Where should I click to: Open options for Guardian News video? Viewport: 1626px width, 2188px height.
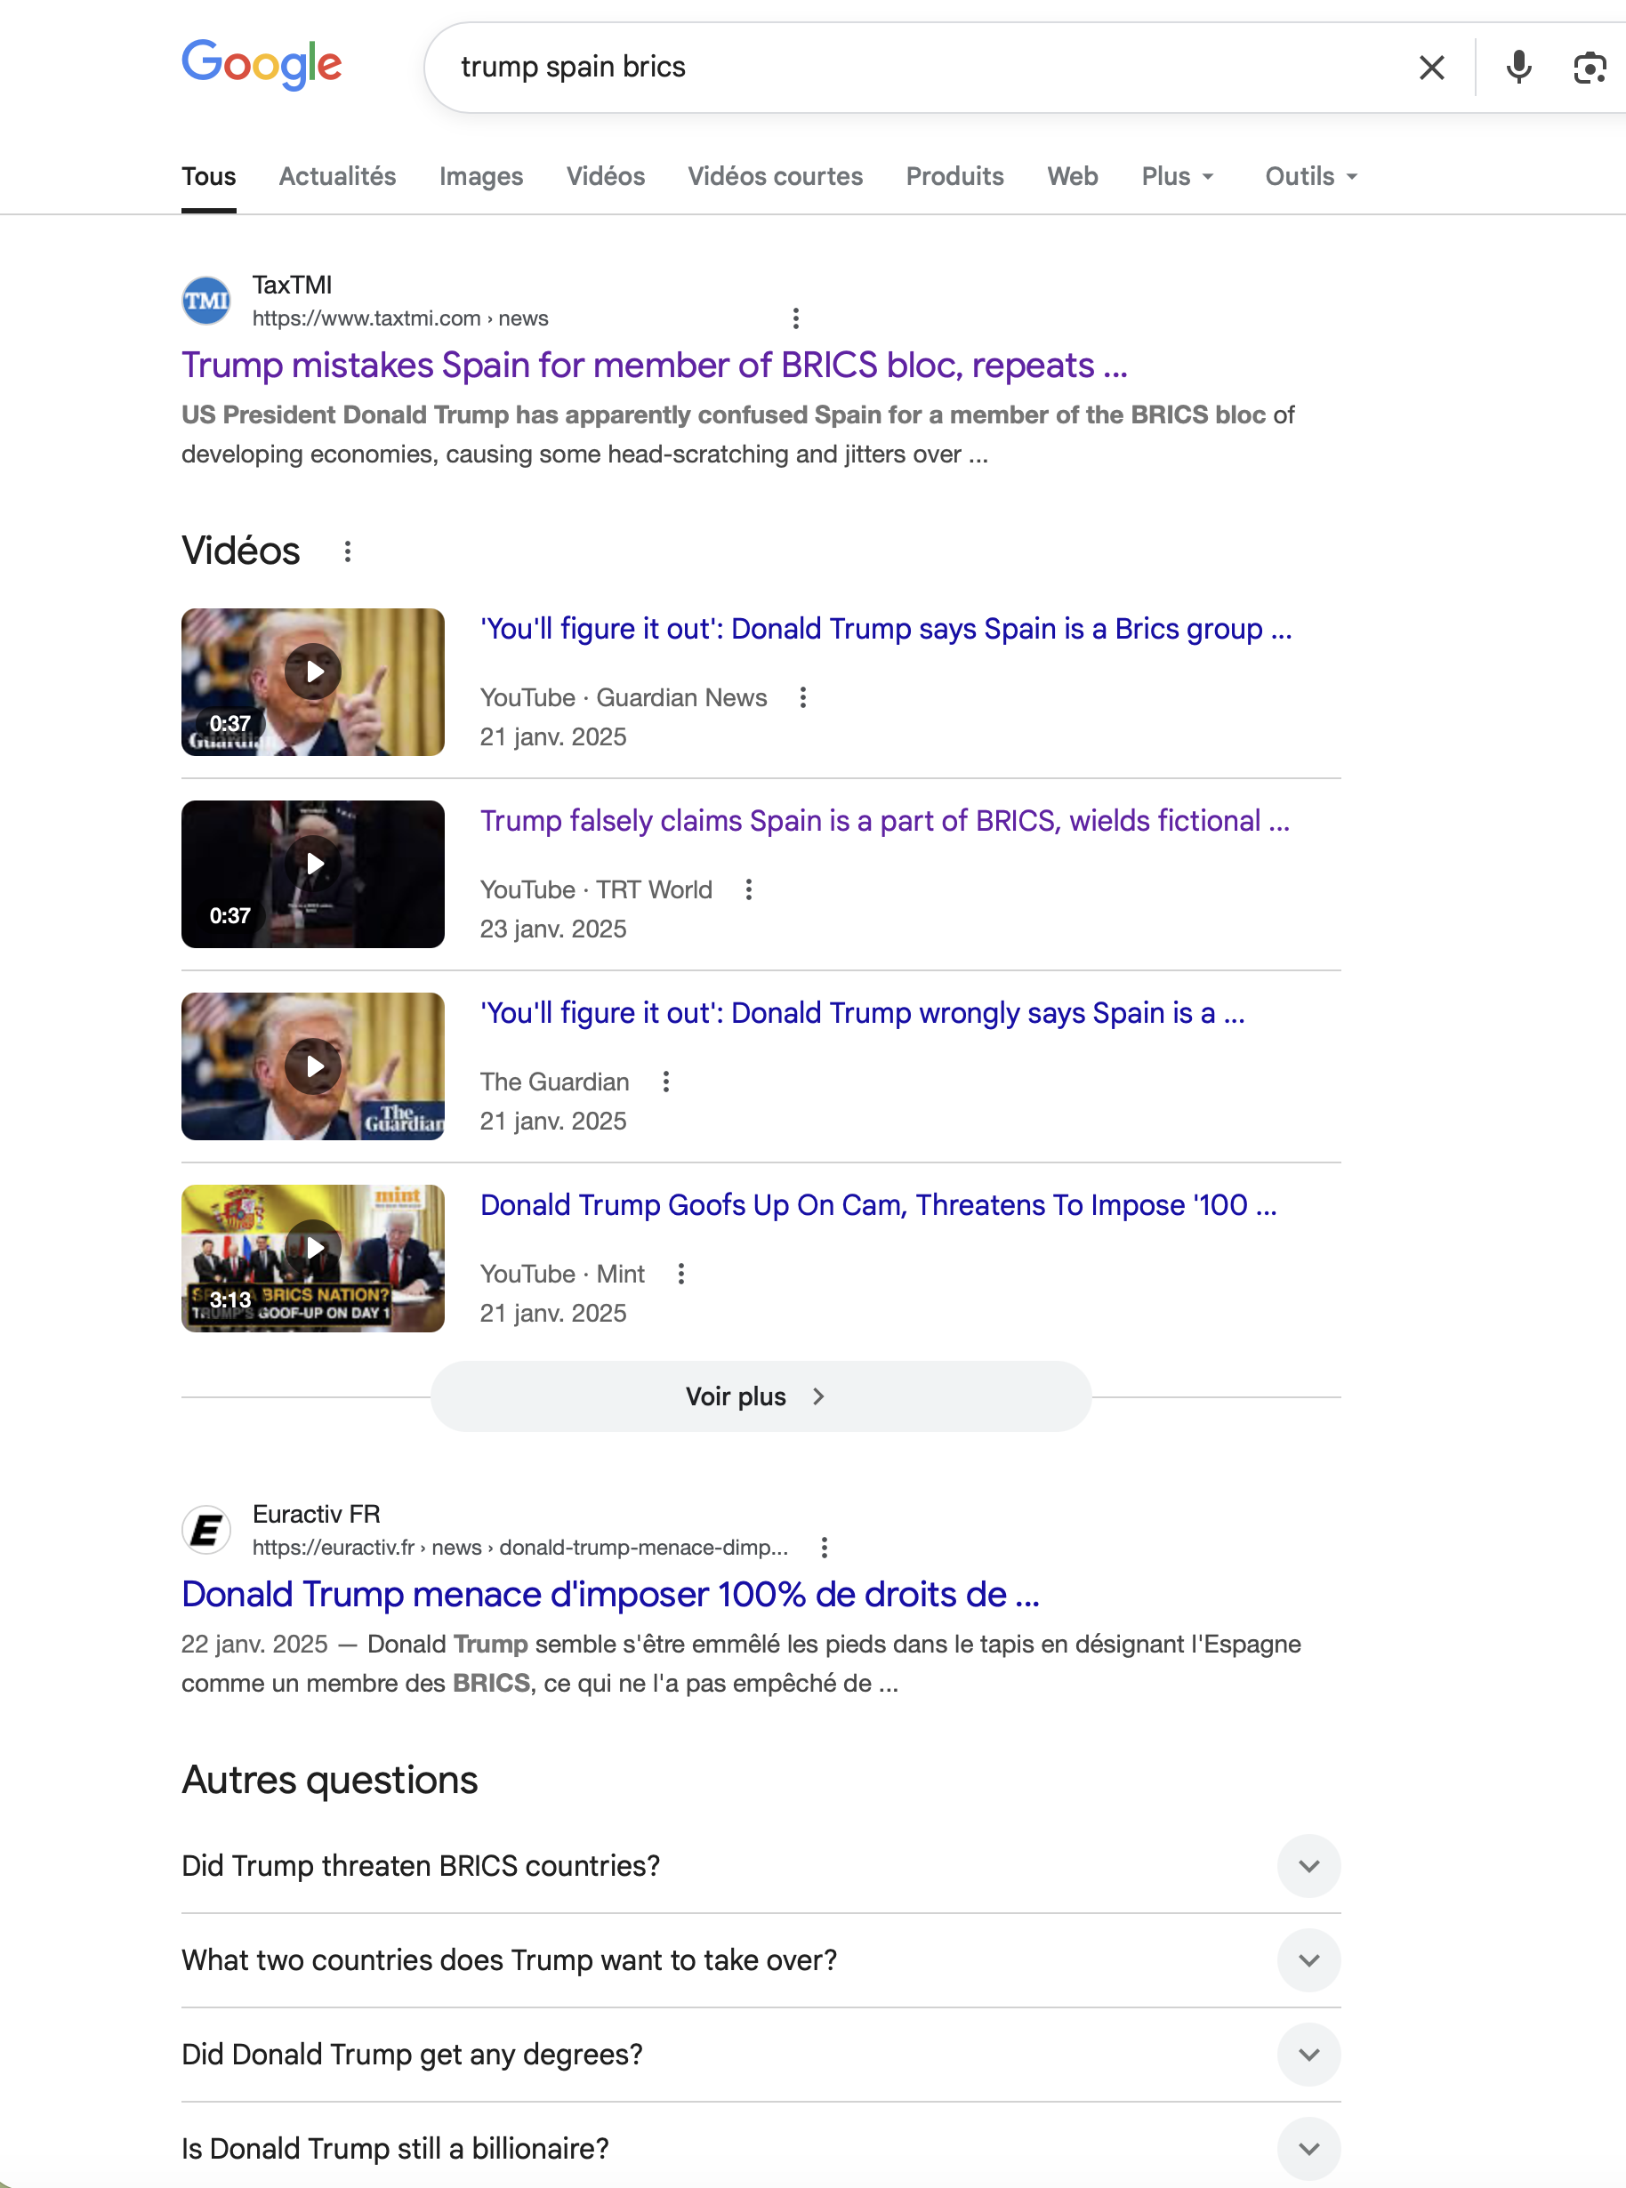[x=803, y=698]
